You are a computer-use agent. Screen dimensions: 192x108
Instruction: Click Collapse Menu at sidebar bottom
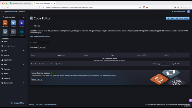(18, 103)
